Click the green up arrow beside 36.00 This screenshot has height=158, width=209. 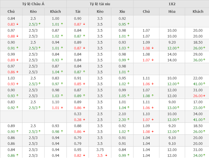click(x=204, y=60)
